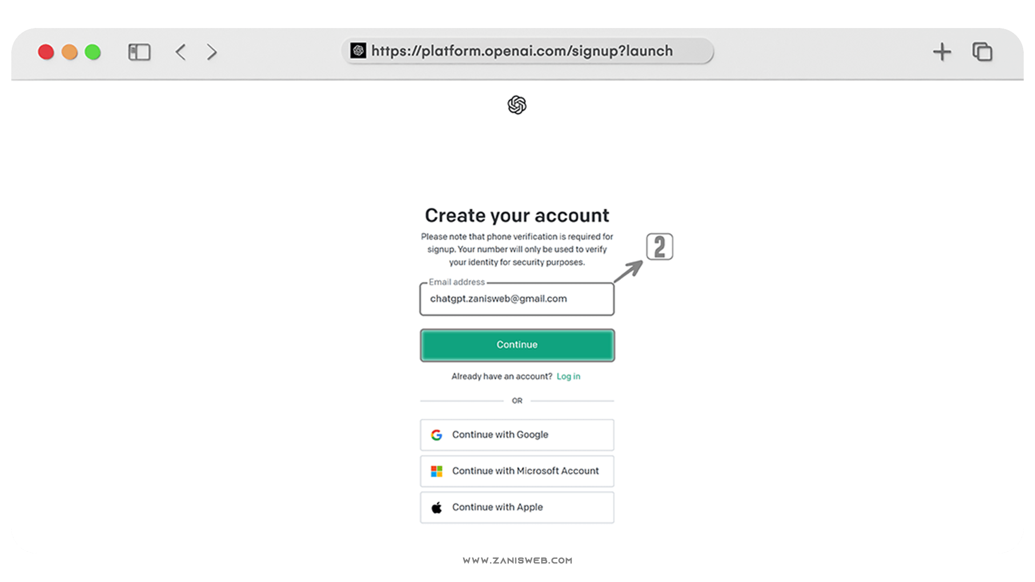Click the new tab icon in toolbar
This screenshot has width=1035, height=582.
point(941,52)
